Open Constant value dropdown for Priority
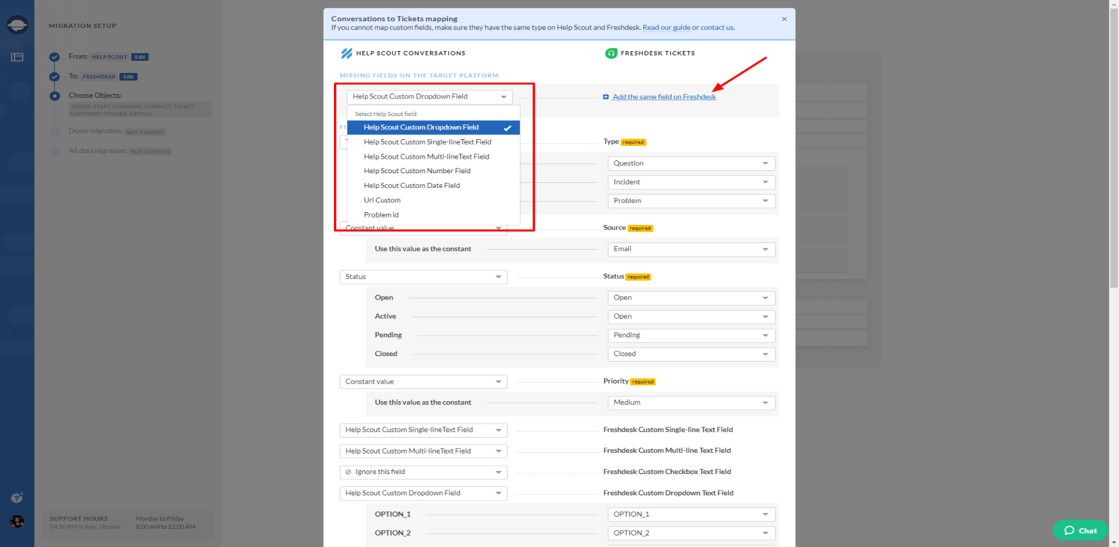The height and width of the screenshot is (547, 1119). coord(423,382)
